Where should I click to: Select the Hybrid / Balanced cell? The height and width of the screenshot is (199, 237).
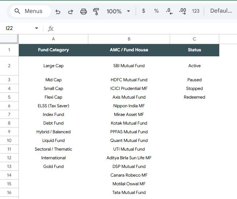(x=53, y=132)
